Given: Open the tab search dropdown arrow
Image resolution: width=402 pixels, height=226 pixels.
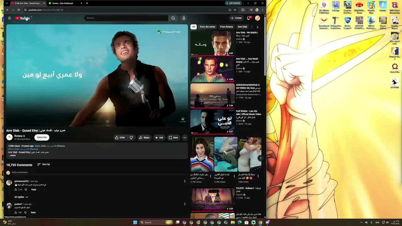Looking at the screenshot, I should point(7,3).
